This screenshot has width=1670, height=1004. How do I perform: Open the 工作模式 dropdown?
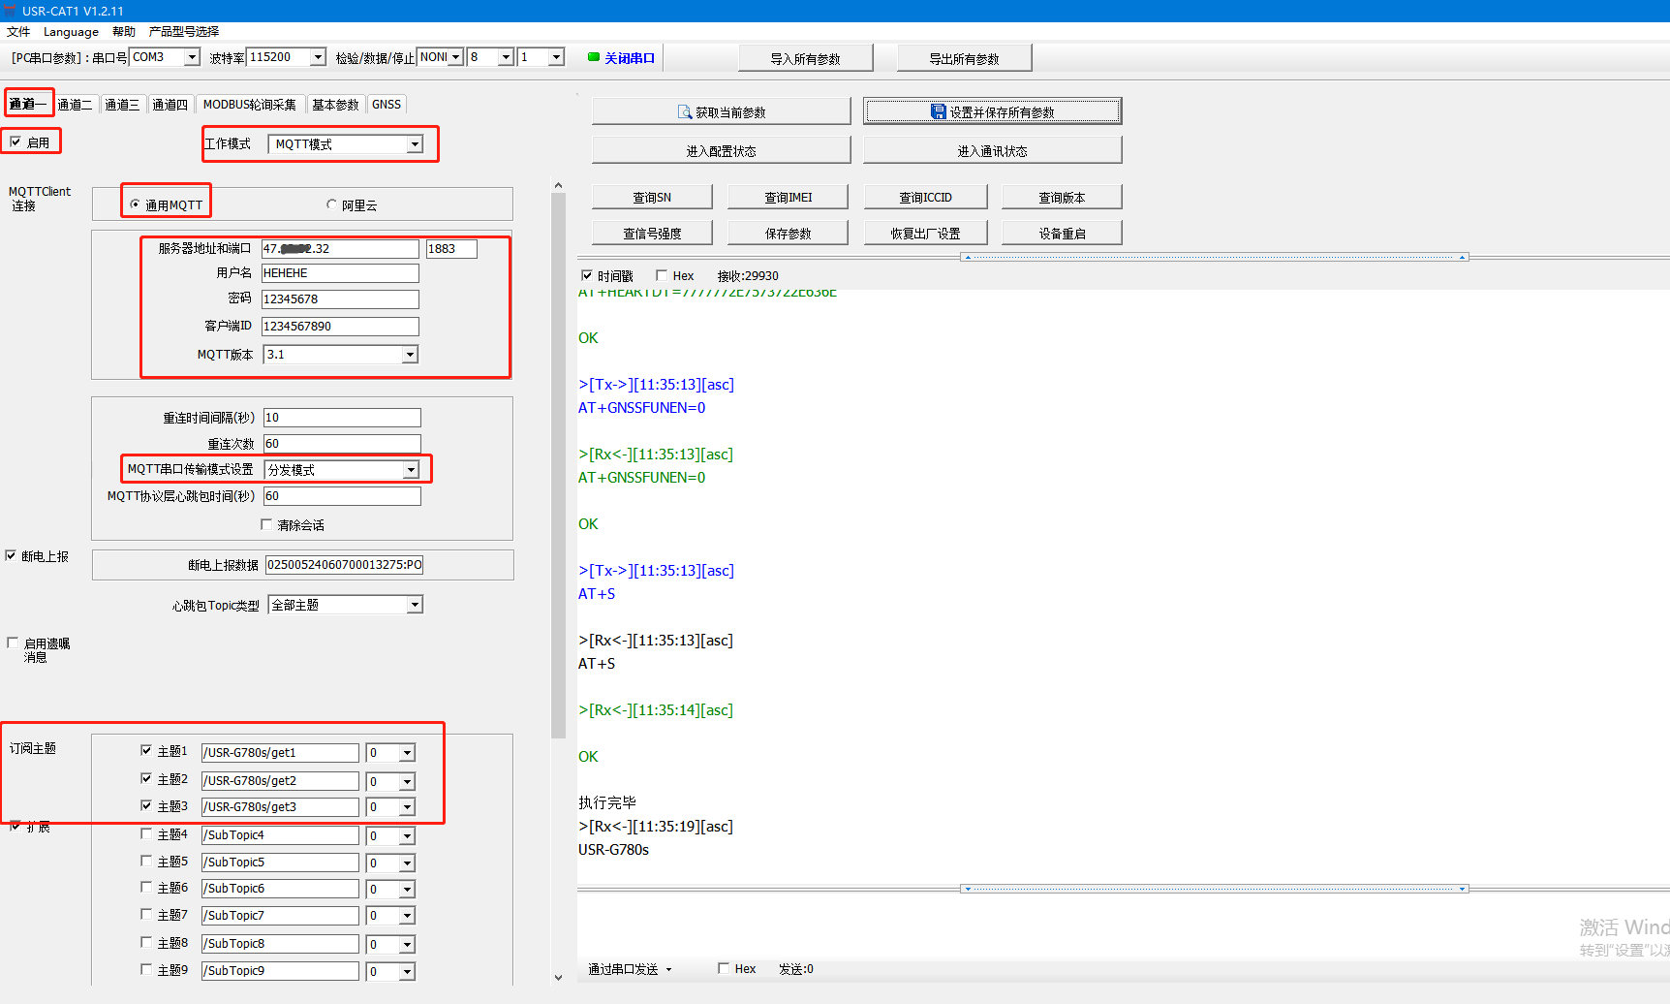click(415, 144)
